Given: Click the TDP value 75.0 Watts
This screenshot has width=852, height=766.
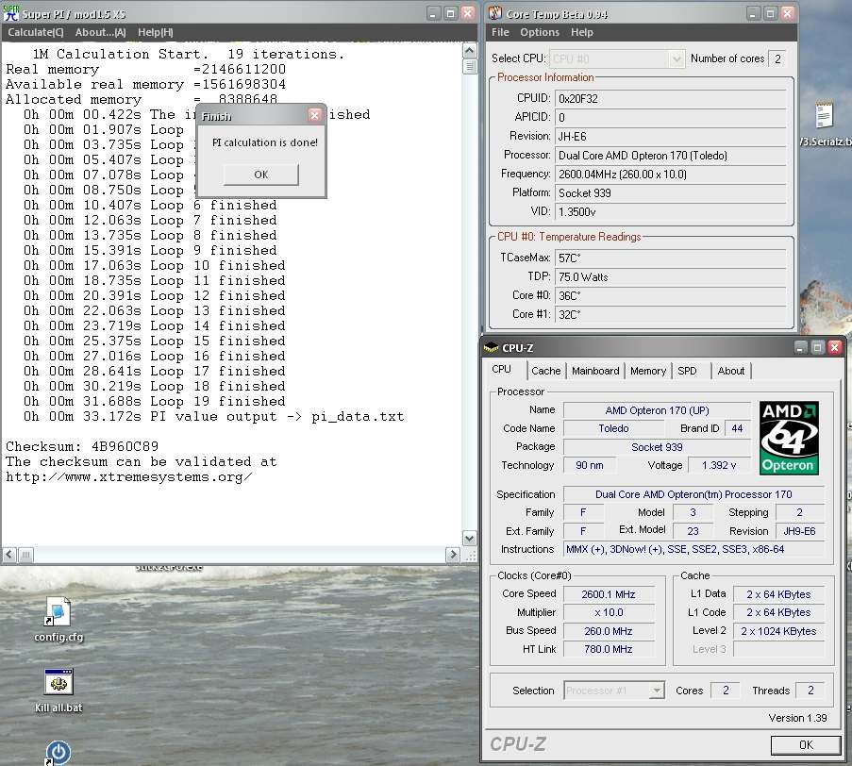Looking at the screenshot, I should [671, 277].
